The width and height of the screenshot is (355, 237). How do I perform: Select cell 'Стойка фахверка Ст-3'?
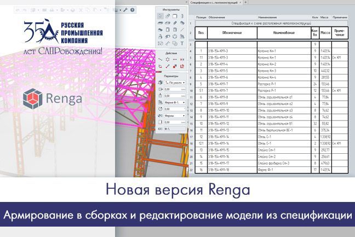[x=284, y=163]
